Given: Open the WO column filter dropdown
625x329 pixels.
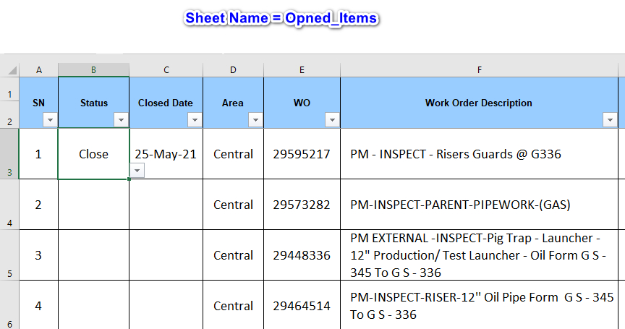Looking at the screenshot, I should coord(331,119).
